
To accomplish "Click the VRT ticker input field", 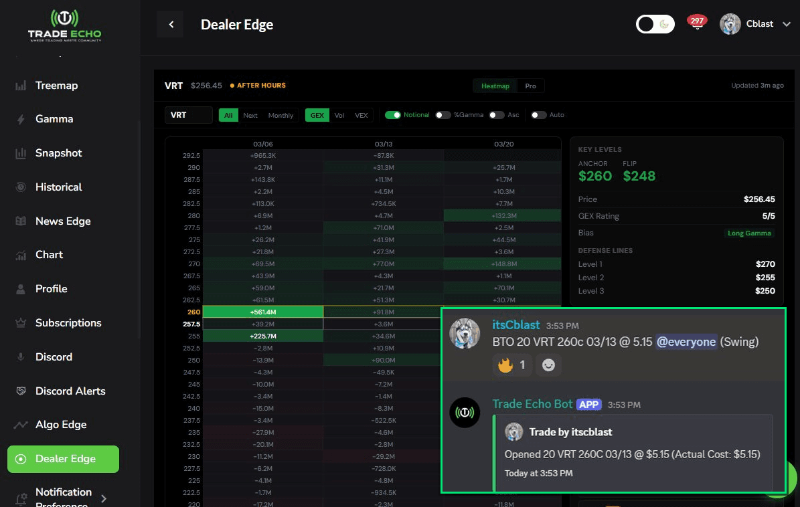I will pos(188,115).
